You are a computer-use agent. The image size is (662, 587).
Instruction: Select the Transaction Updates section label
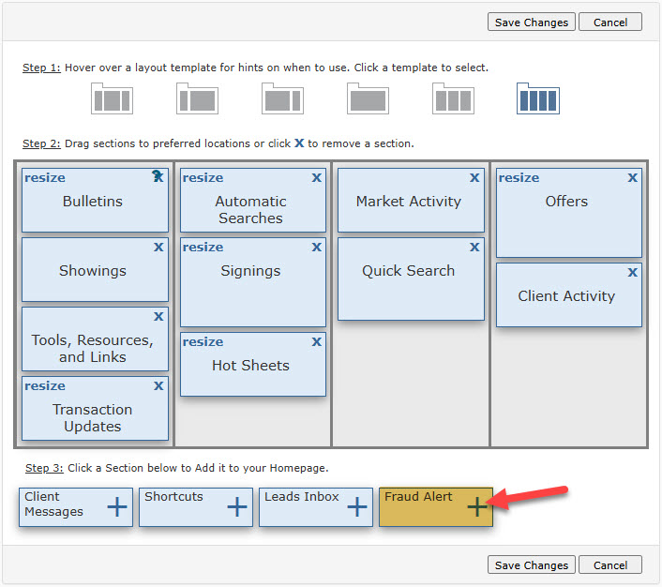click(x=93, y=418)
